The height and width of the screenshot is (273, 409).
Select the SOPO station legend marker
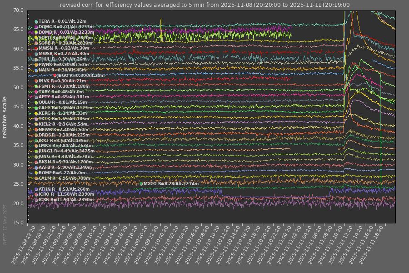tap(36, 37)
